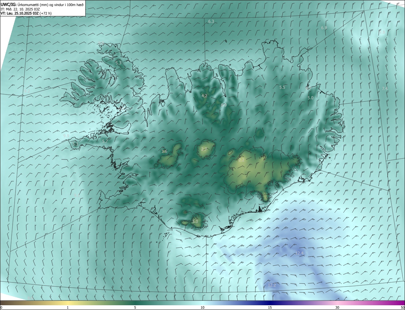Click the 6.9 value in the northeast sea
Screen dimensions: 405x310
point(324,28)
